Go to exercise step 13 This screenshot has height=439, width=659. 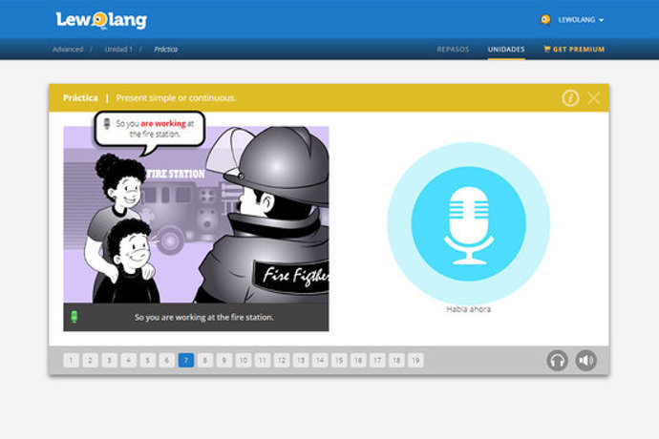[x=301, y=360]
